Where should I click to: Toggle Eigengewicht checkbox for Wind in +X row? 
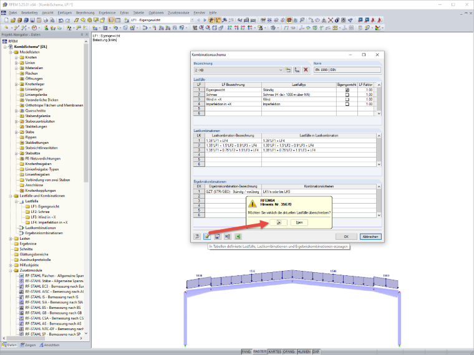point(347,99)
